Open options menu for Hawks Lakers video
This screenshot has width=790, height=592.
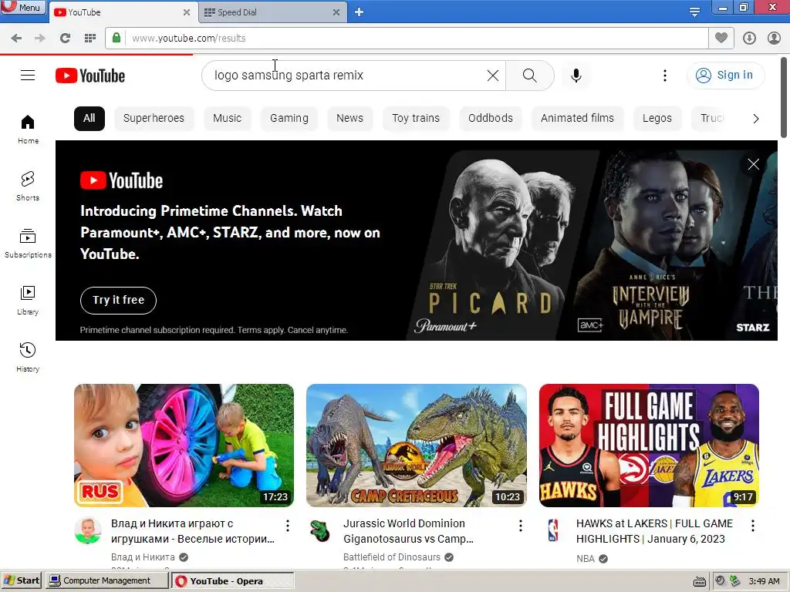753,526
